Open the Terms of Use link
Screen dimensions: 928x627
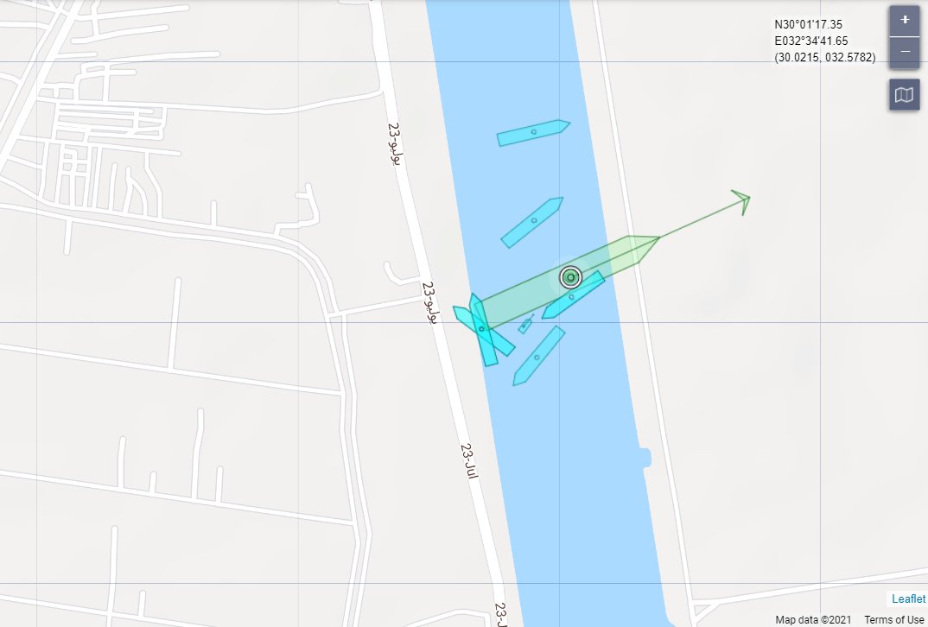(893, 619)
